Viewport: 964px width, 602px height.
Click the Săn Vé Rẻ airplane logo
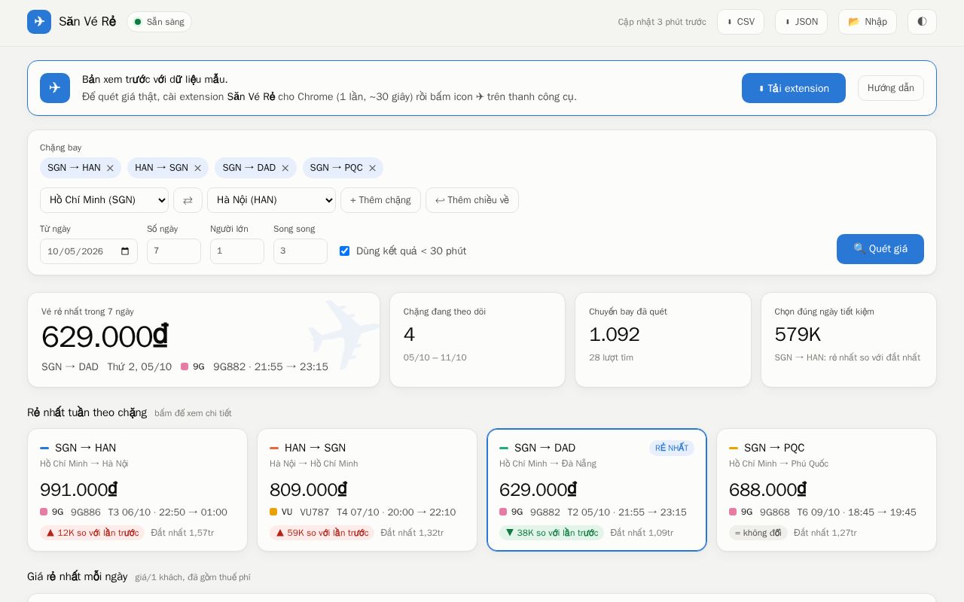point(39,22)
